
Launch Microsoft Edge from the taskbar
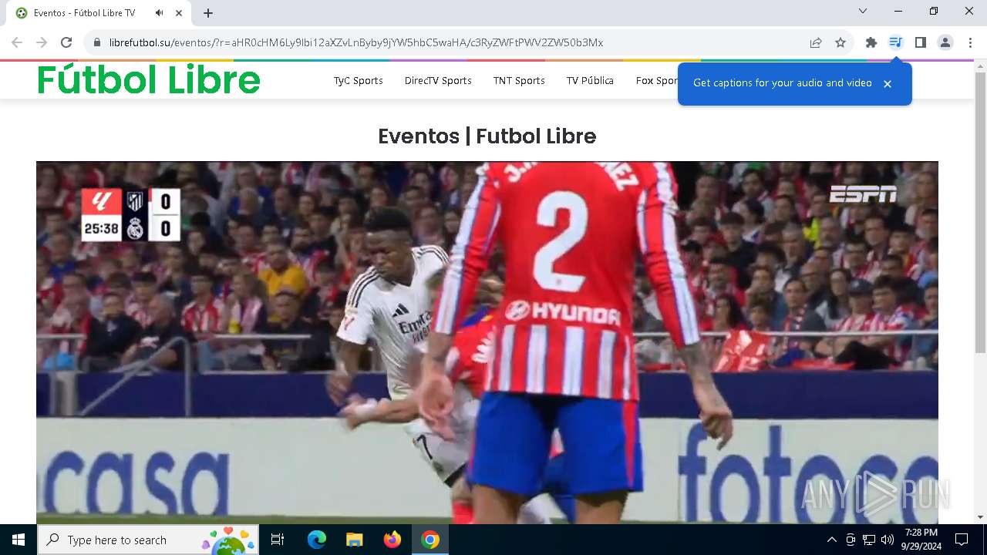pos(317,540)
